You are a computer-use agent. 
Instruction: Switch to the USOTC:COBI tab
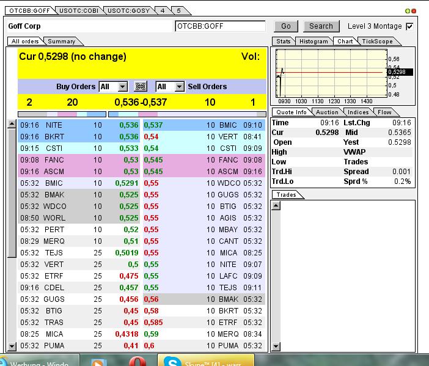pyautogui.click(x=79, y=10)
